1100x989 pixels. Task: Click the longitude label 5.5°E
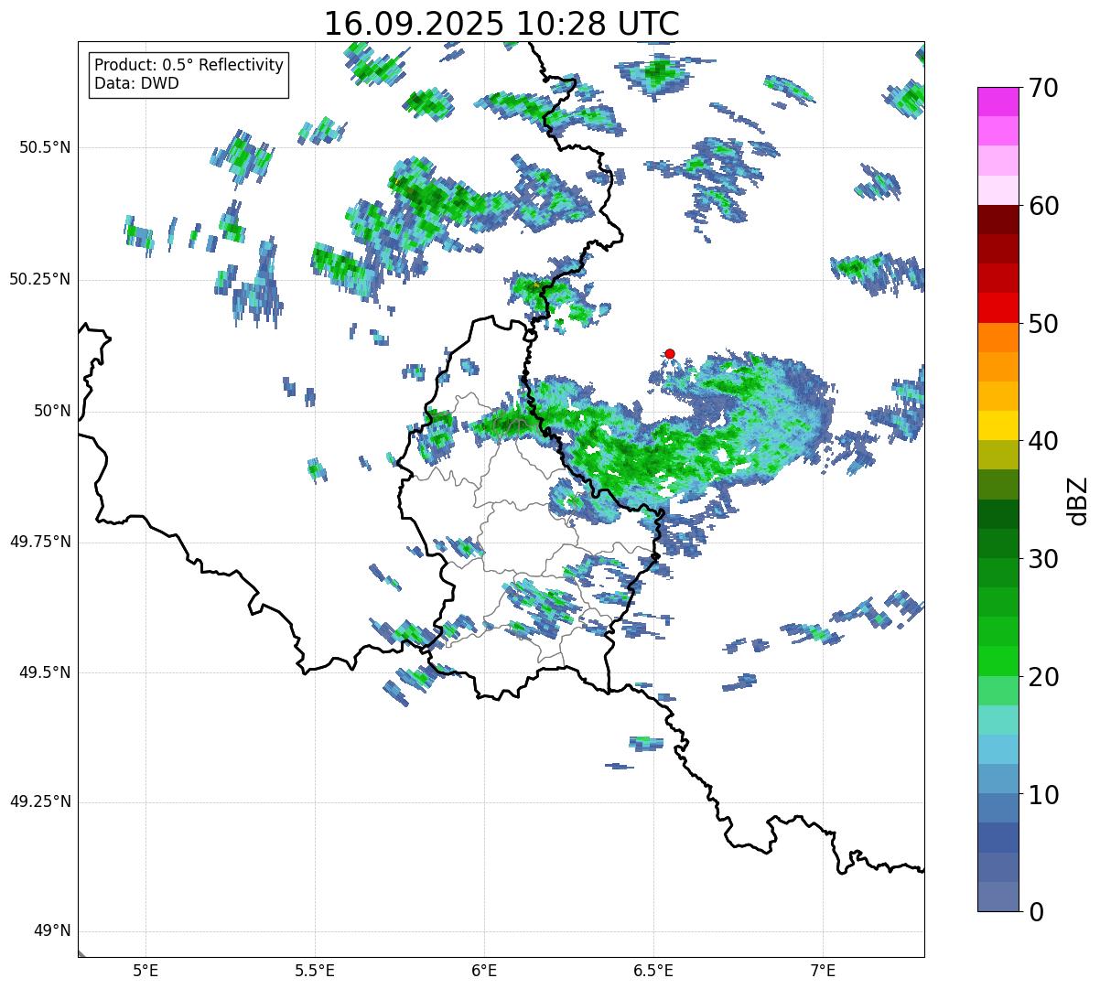[315, 971]
